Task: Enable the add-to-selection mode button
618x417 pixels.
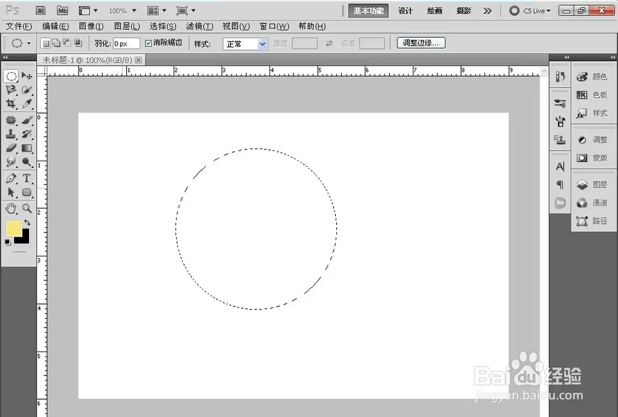Action: 56,43
